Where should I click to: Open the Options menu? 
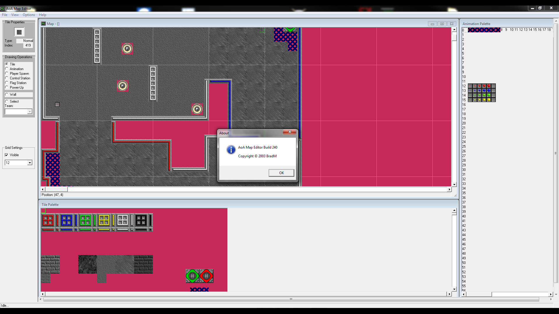point(29,15)
